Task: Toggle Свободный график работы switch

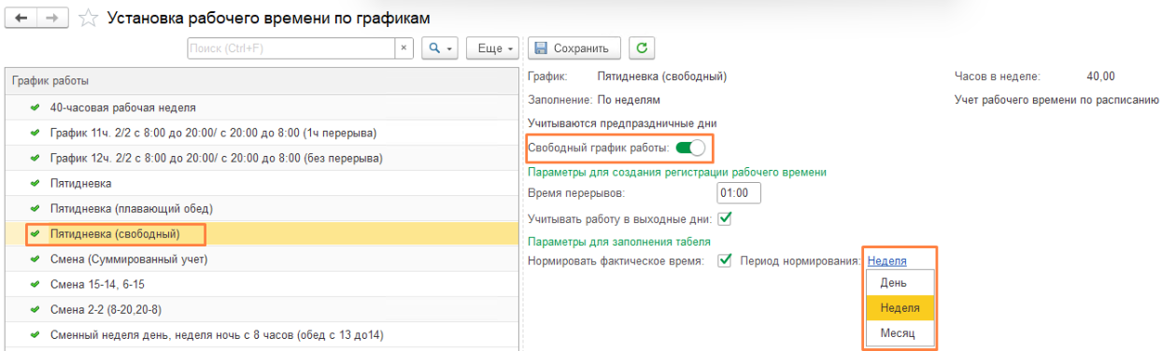Action: click(x=690, y=147)
